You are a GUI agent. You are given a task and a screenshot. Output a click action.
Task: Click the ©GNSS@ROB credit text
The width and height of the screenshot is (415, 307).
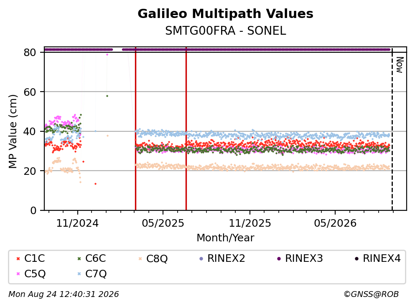(x=371, y=294)
